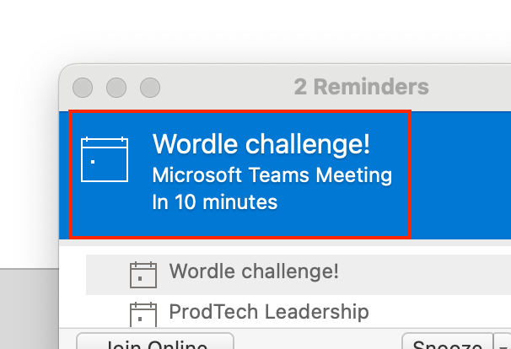This screenshot has height=349, width=511.
Task: Select the Wordle challenge! reminder row
Action: [254, 271]
